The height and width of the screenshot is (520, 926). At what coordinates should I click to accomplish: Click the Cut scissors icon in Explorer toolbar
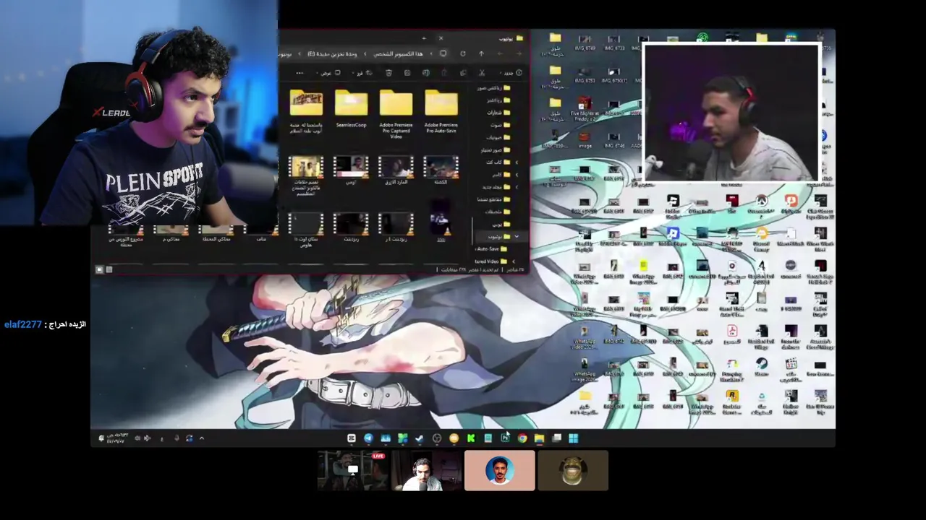pos(482,73)
